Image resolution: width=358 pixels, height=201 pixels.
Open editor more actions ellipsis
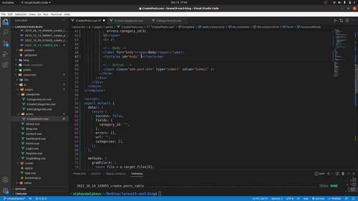click(353, 21)
